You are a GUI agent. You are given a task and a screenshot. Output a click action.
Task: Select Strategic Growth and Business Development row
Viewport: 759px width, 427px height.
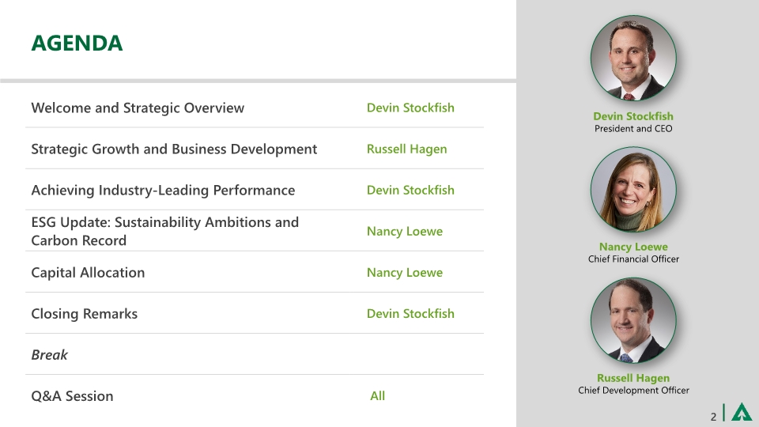tap(174, 149)
